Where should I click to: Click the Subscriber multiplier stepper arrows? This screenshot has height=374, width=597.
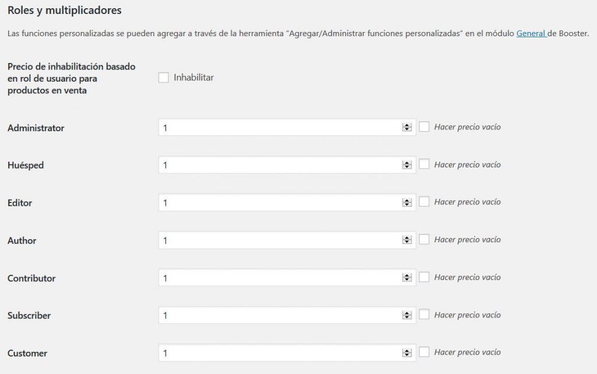407,316
